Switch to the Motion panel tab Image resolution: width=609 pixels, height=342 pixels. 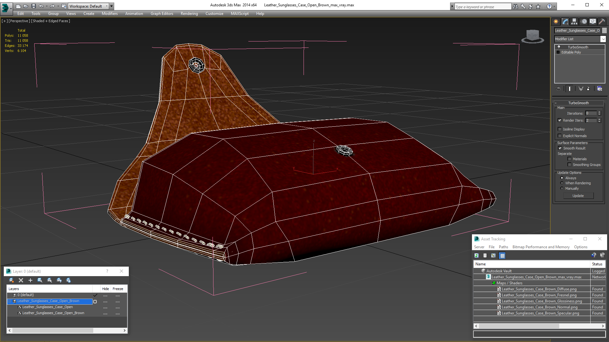[x=584, y=22]
